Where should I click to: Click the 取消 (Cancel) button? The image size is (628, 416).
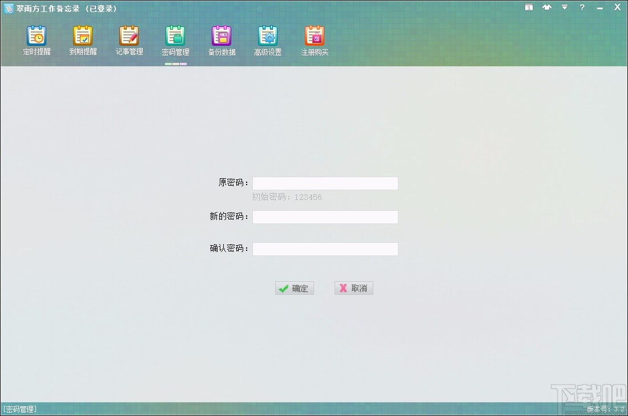(353, 288)
